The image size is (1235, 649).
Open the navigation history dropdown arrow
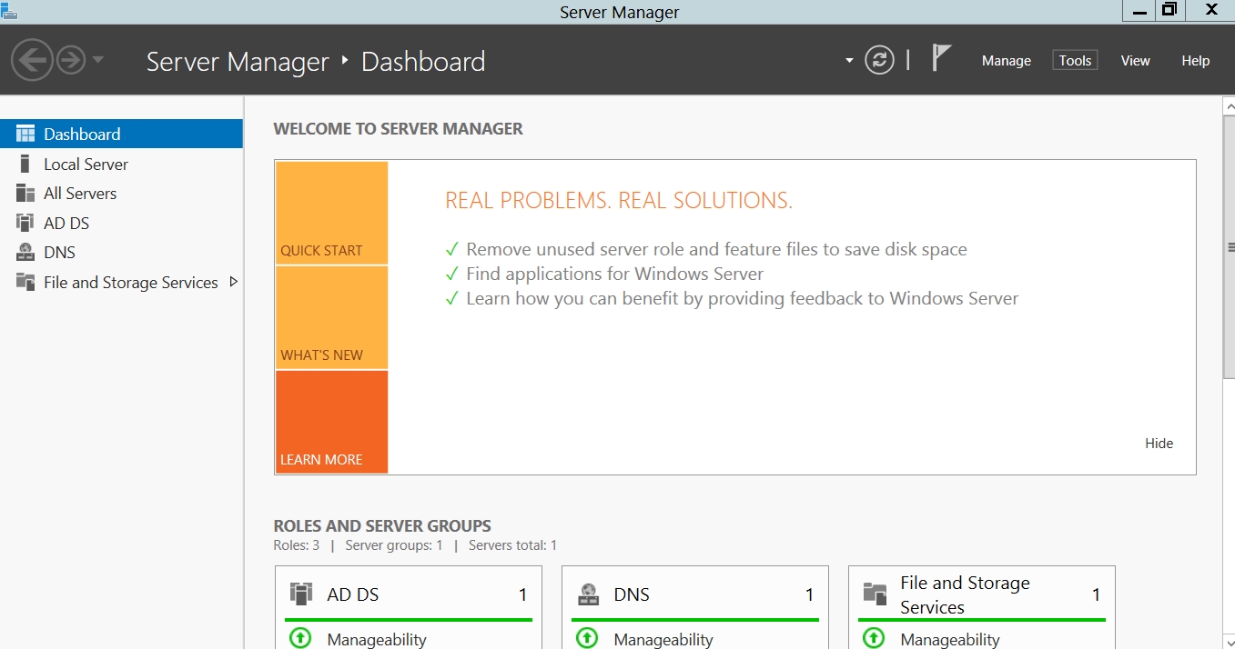pos(98,61)
